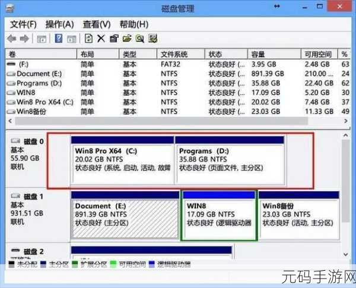Click the Disk Management app icon in title bar
The image size is (356, 288).
tap(9, 8)
